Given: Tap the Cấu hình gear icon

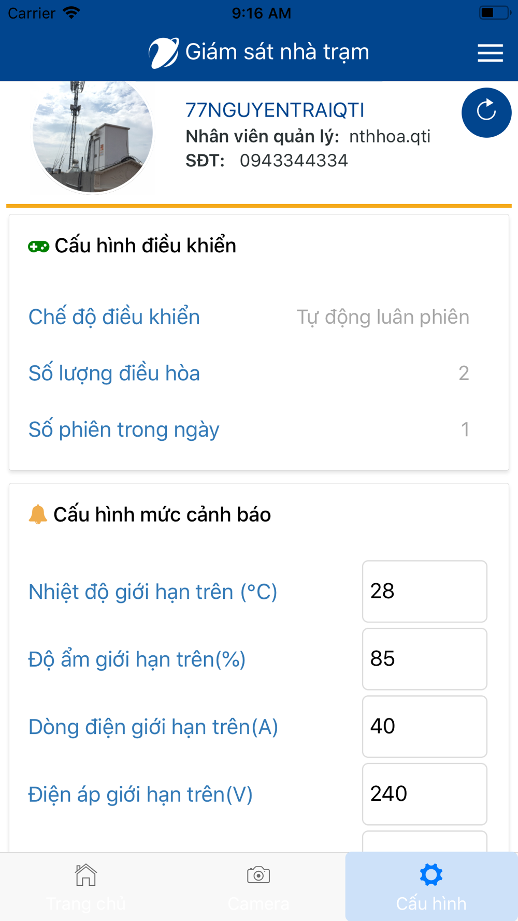Looking at the screenshot, I should 431,875.
